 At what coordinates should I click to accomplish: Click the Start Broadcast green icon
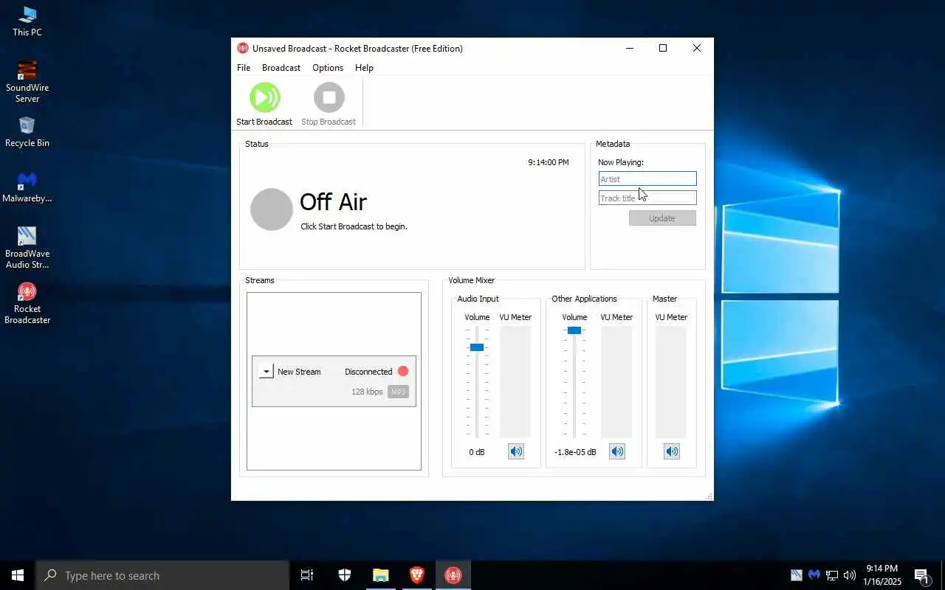point(264,97)
